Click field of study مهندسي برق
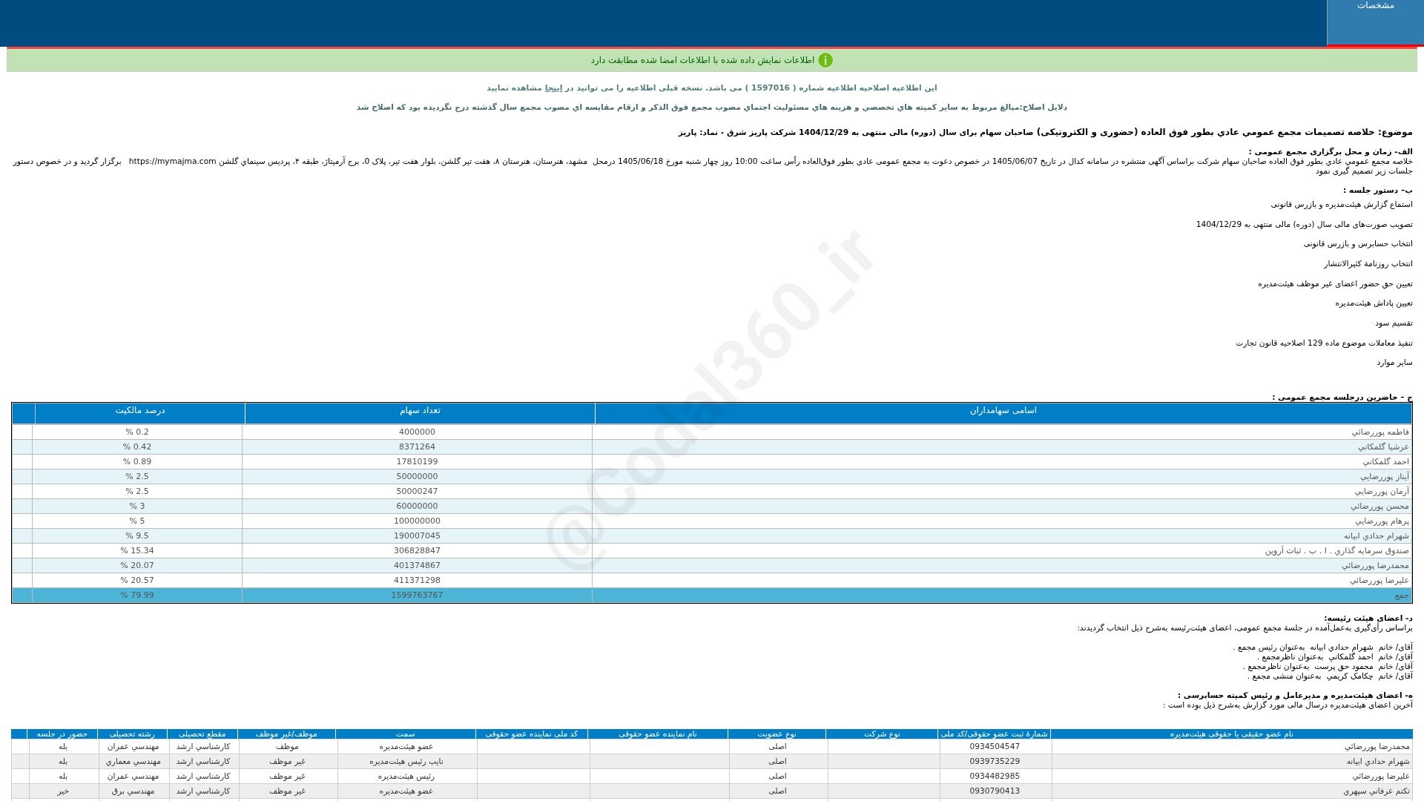This screenshot has width=1424, height=801. click(133, 791)
